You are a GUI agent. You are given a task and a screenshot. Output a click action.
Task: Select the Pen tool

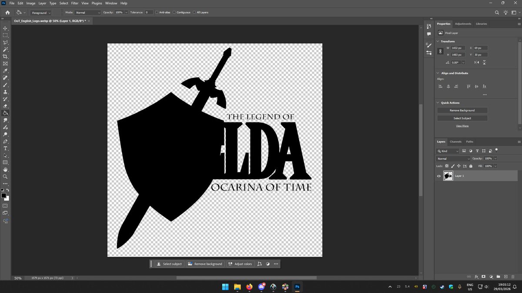5,142
